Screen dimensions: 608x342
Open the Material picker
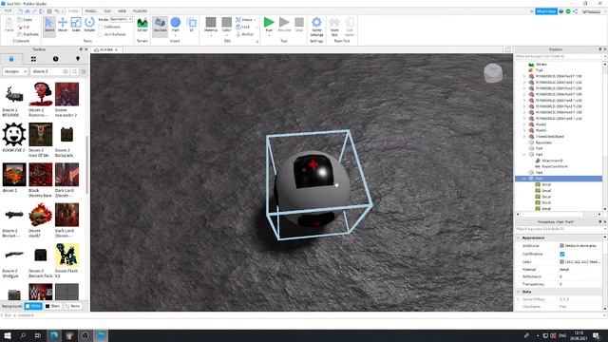point(211,25)
